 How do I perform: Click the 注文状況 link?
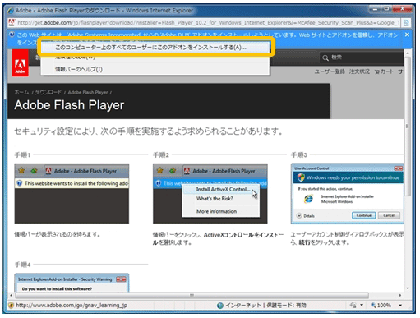point(359,71)
